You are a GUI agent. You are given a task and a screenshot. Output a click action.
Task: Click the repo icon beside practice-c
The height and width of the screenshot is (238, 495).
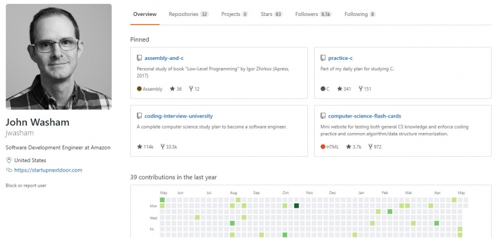(x=323, y=58)
